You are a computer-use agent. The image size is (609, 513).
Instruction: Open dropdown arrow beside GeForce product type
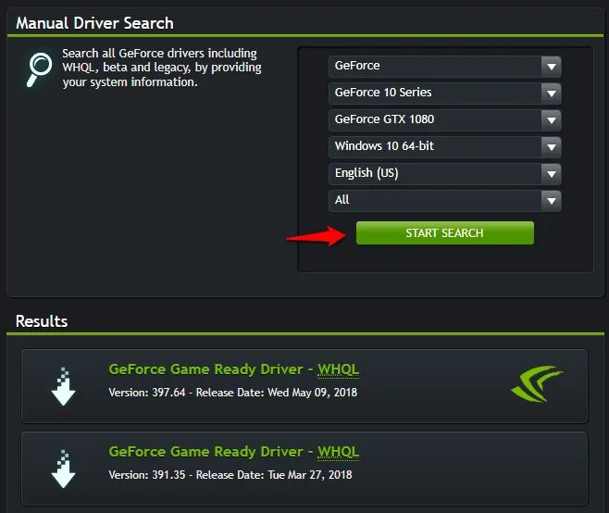tap(551, 67)
